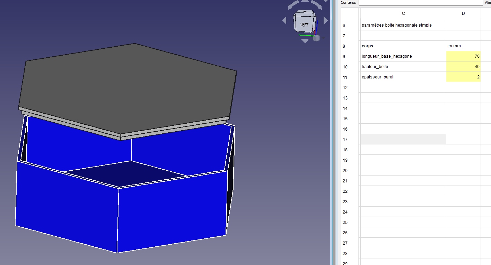Click the left triangle arrow beside the navigation cube

(x=284, y=20)
